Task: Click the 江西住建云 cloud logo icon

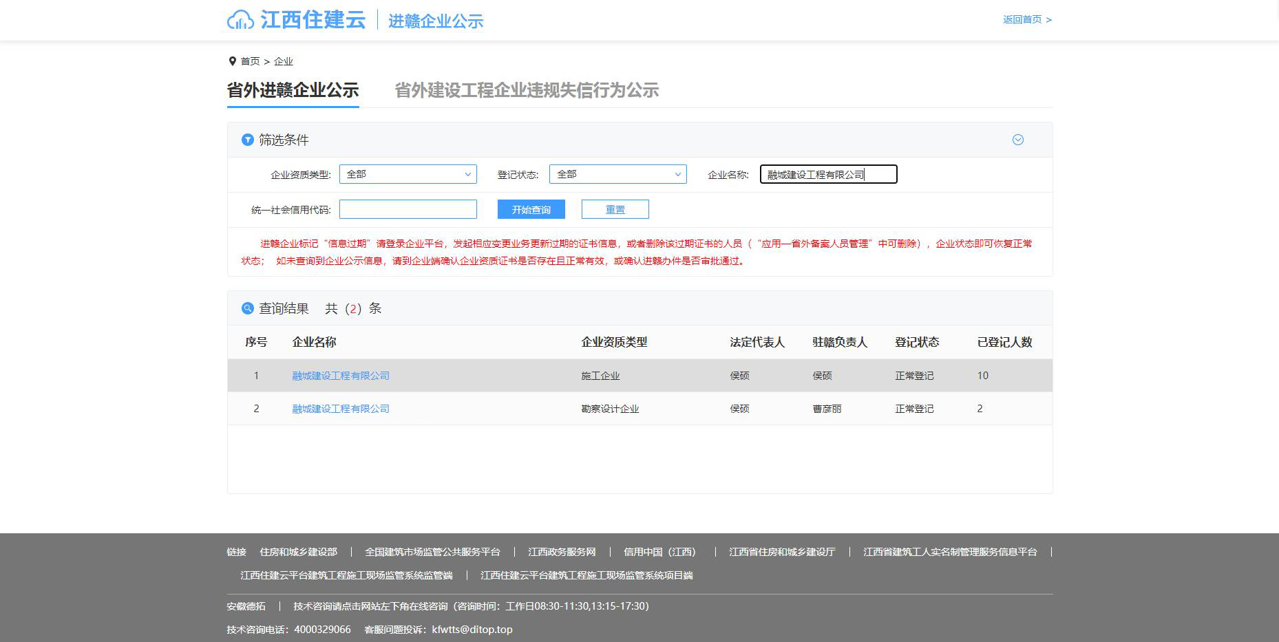Action: [x=240, y=20]
